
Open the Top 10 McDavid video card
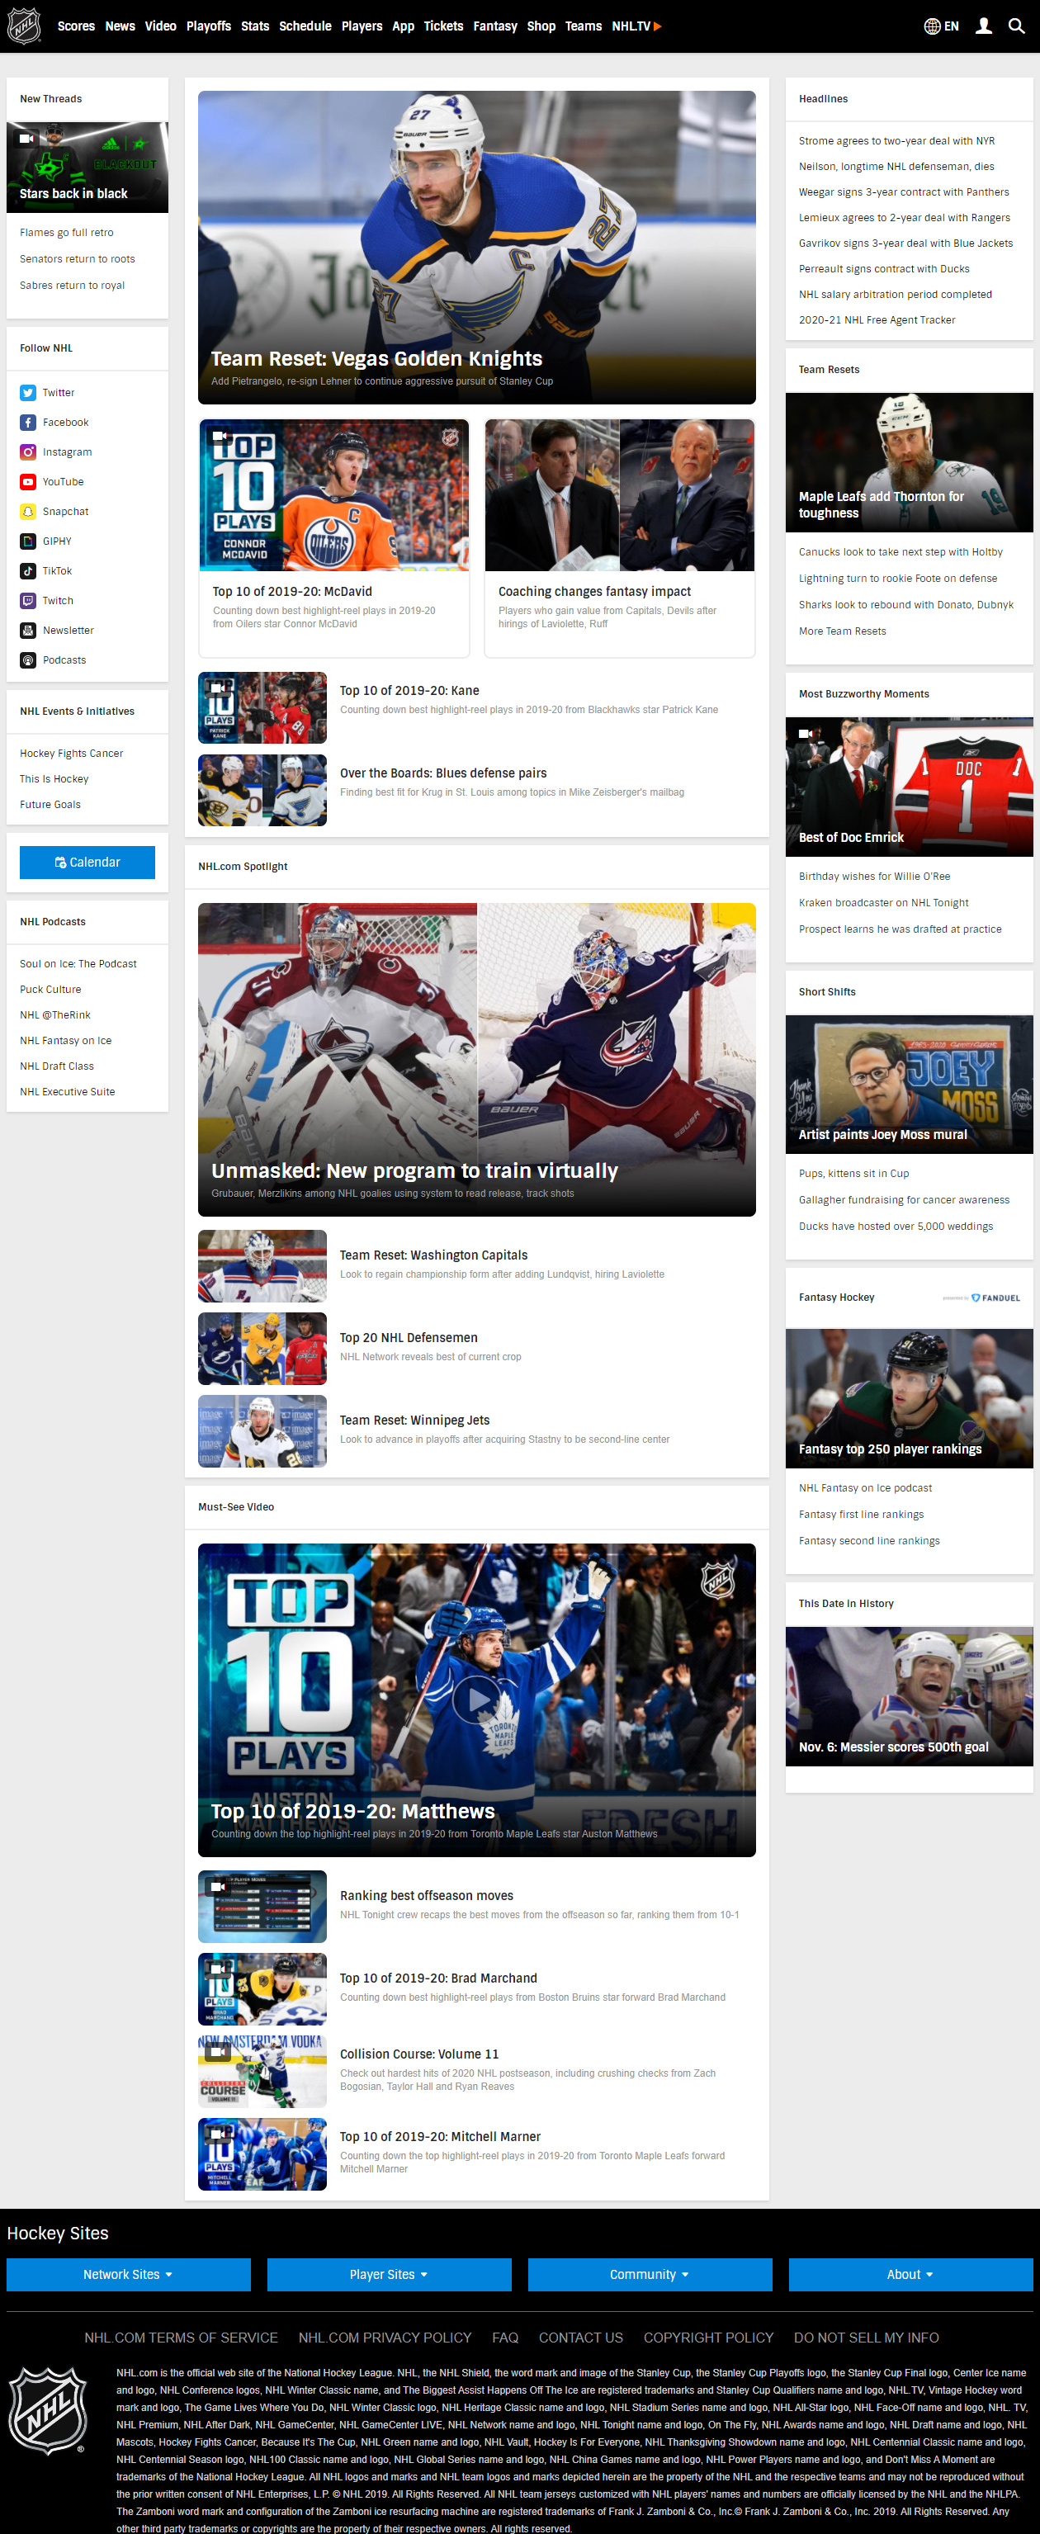tap(334, 538)
